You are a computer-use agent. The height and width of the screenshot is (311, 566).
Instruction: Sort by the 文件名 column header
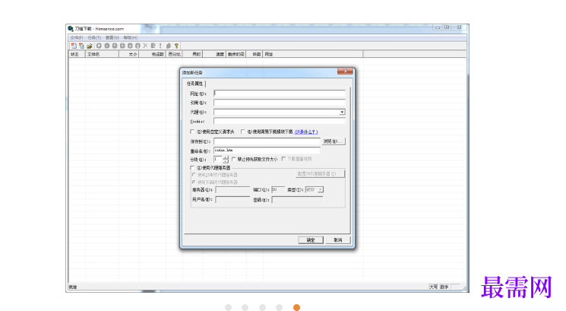point(102,54)
